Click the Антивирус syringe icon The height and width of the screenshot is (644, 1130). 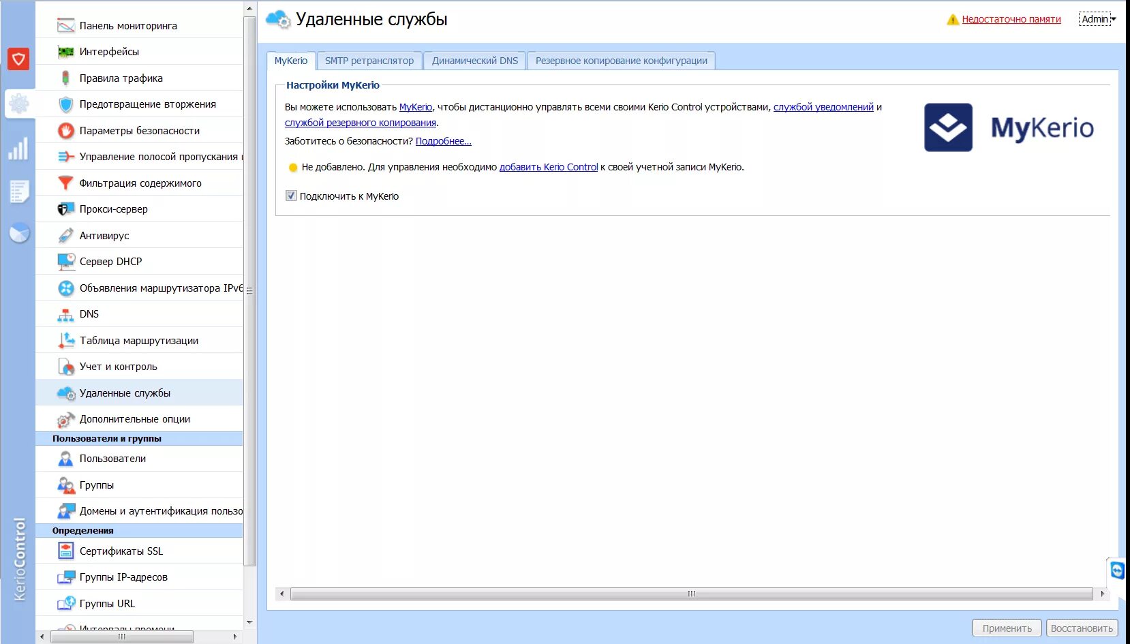tap(65, 236)
